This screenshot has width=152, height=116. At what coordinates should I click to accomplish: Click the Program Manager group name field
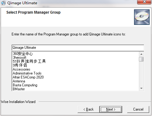(78, 48)
